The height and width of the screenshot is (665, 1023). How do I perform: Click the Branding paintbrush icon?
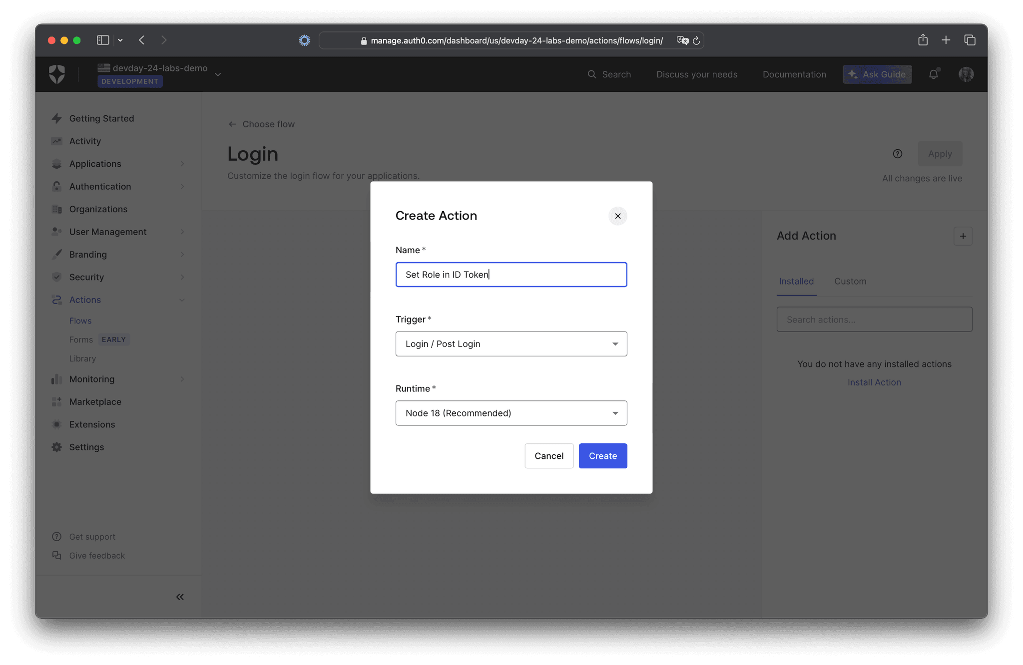tap(57, 254)
